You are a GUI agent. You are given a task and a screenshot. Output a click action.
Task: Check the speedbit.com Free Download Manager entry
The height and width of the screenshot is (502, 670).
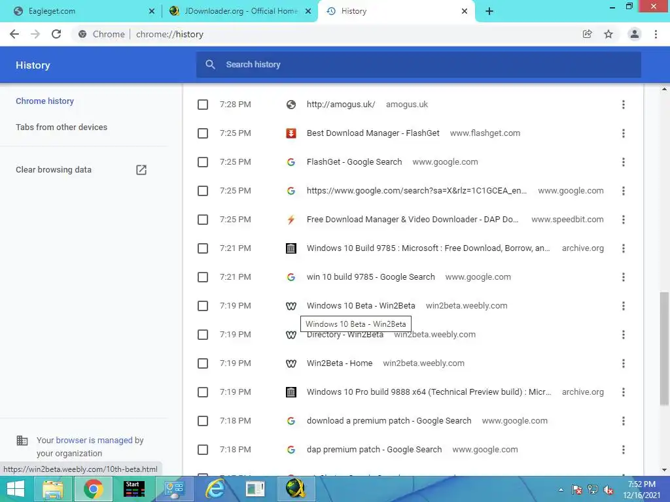point(203,220)
